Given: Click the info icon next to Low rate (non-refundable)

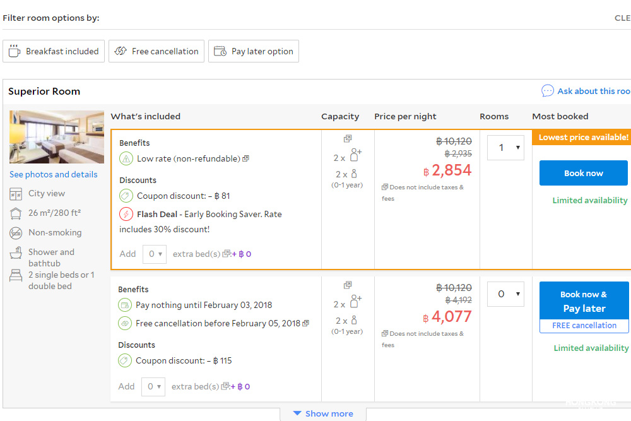Looking at the screenshot, I should coord(245,159).
